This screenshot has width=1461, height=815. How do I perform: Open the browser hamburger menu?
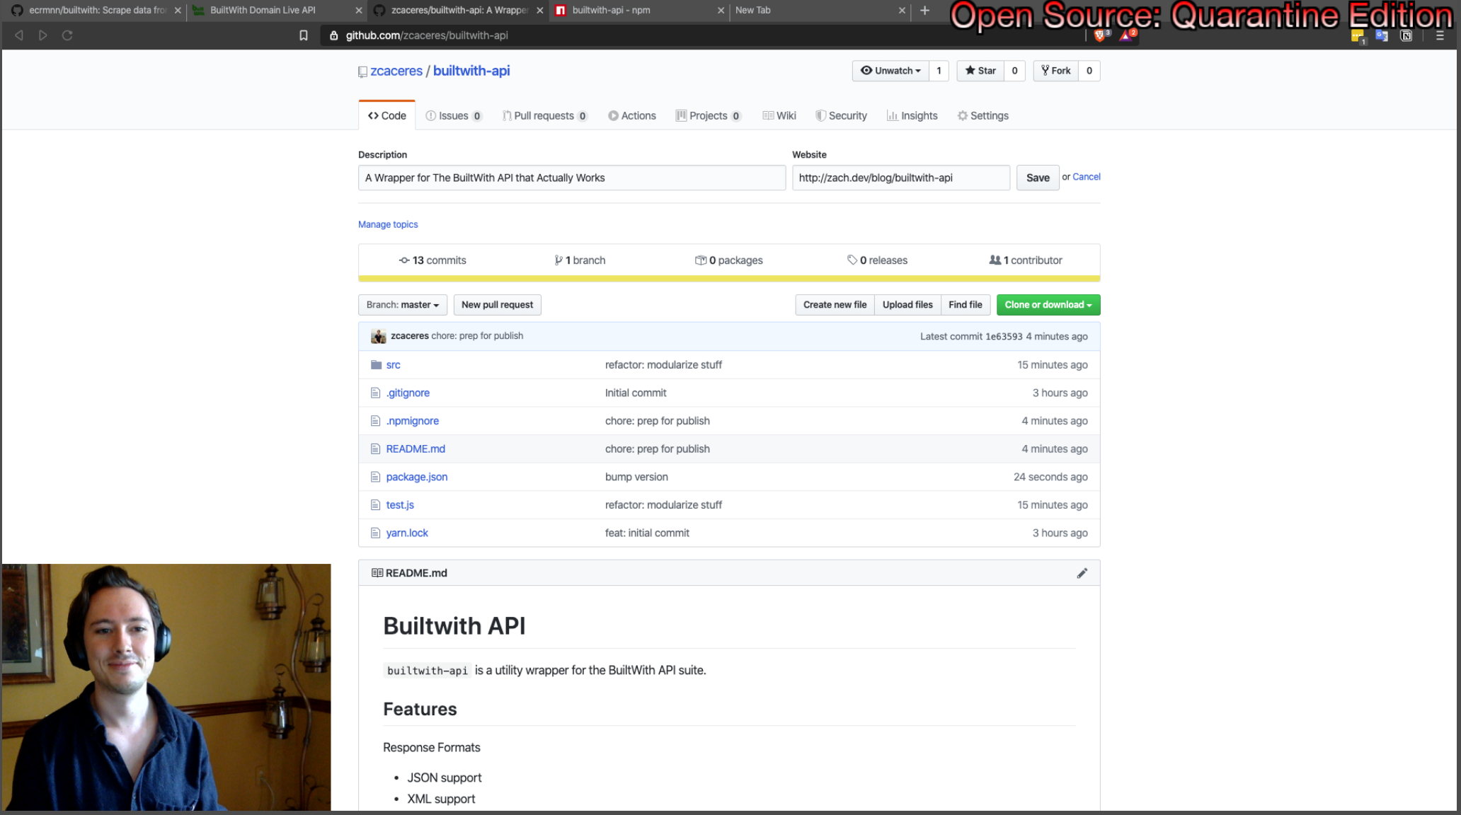click(x=1439, y=35)
